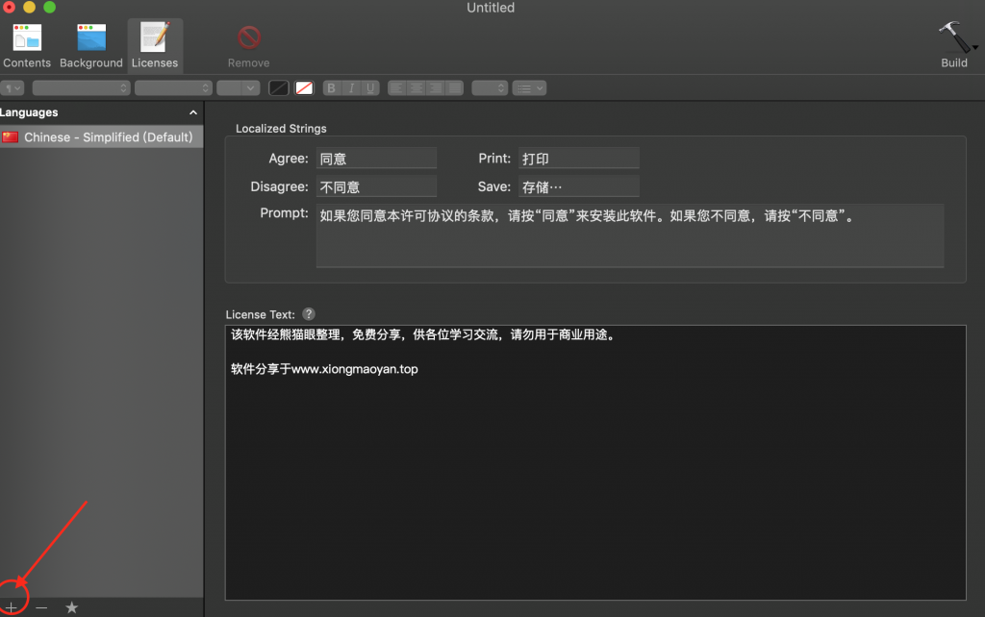Collapse the Languages list
985x617 pixels.
click(x=193, y=112)
